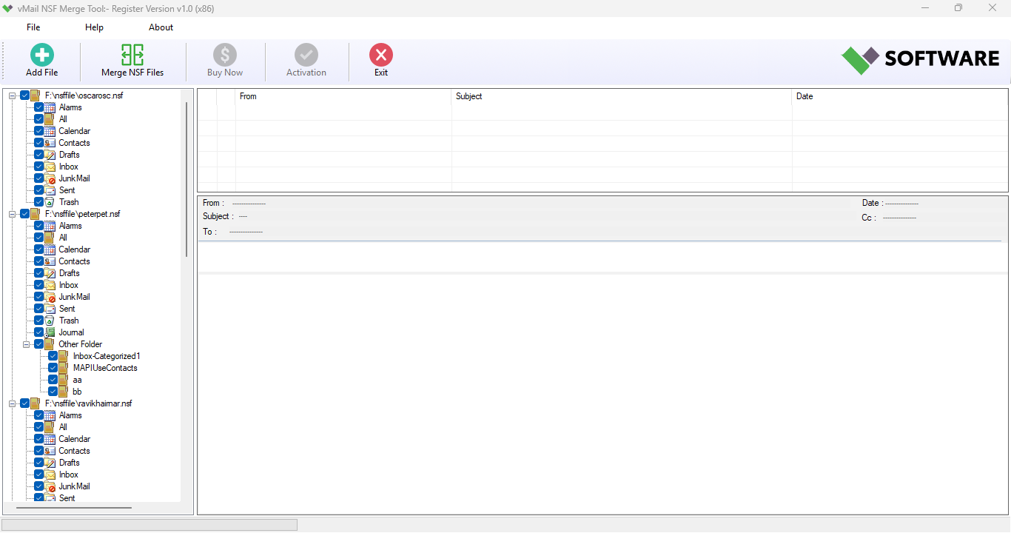The height and width of the screenshot is (533, 1011).
Task: Select All folder icon under peterpet.nsf
Action: (50, 238)
